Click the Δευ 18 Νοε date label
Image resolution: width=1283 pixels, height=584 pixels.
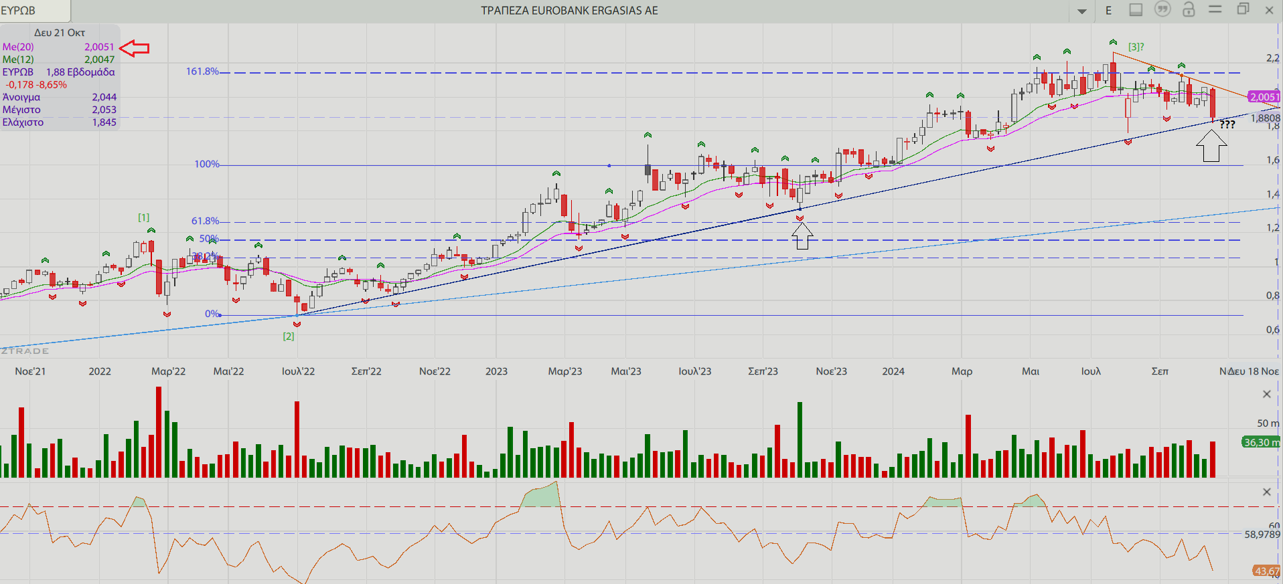pos(1254,371)
